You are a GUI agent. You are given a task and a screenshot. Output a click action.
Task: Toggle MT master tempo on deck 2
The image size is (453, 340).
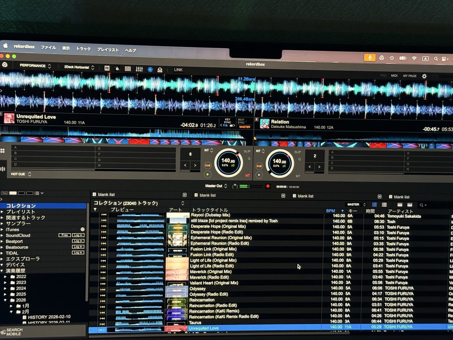pyautogui.click(x=298, y=176)
